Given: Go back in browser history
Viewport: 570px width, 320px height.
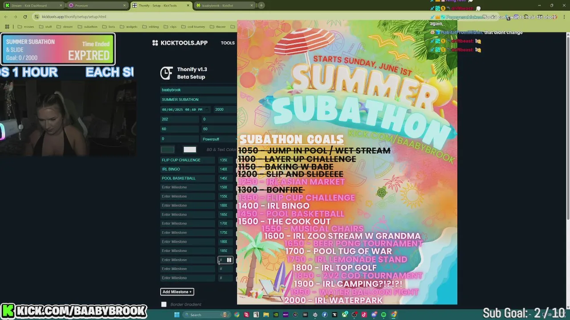Looking at the screenshot, I should (6, 16).
